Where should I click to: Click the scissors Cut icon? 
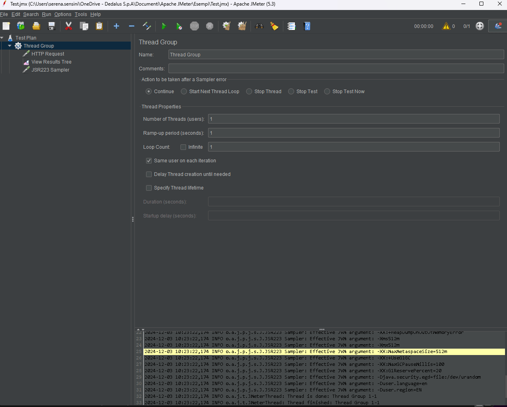tap(68, 26)
